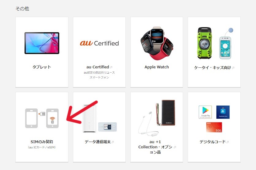This screenshot has width=256, height=170.
Task: Open the タブレット category card
Action: click(42, 52)
